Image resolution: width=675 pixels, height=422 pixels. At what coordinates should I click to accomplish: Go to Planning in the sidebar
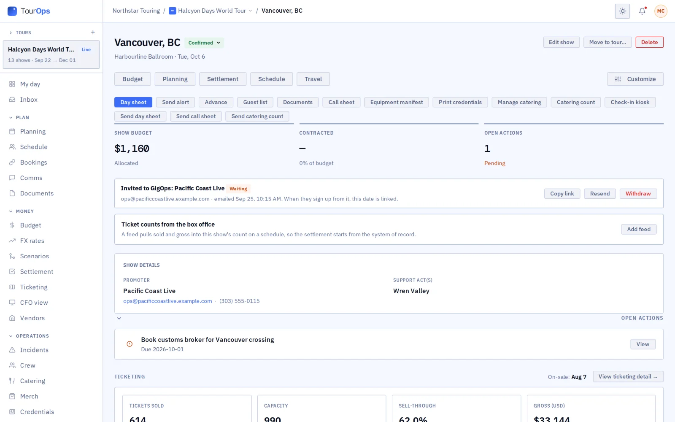point(51,132)
